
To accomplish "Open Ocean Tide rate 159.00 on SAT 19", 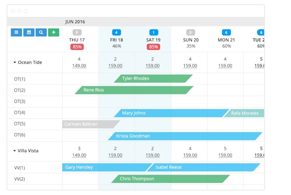I will [x=152, y=66].
